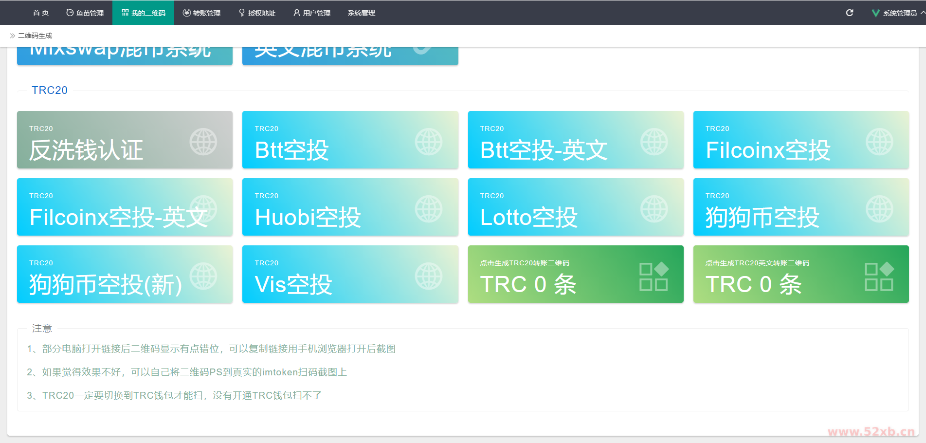The width and height of the screenshot is (926, 443).
Task: Click the 二维码生成 breadcrumb
Action: [35, 36]
